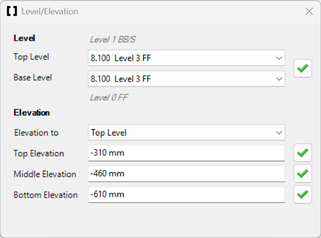The image size is (321, 238).
Task: Click the 'Level 0 FF' hint text
Action: [x=109, y=97]
